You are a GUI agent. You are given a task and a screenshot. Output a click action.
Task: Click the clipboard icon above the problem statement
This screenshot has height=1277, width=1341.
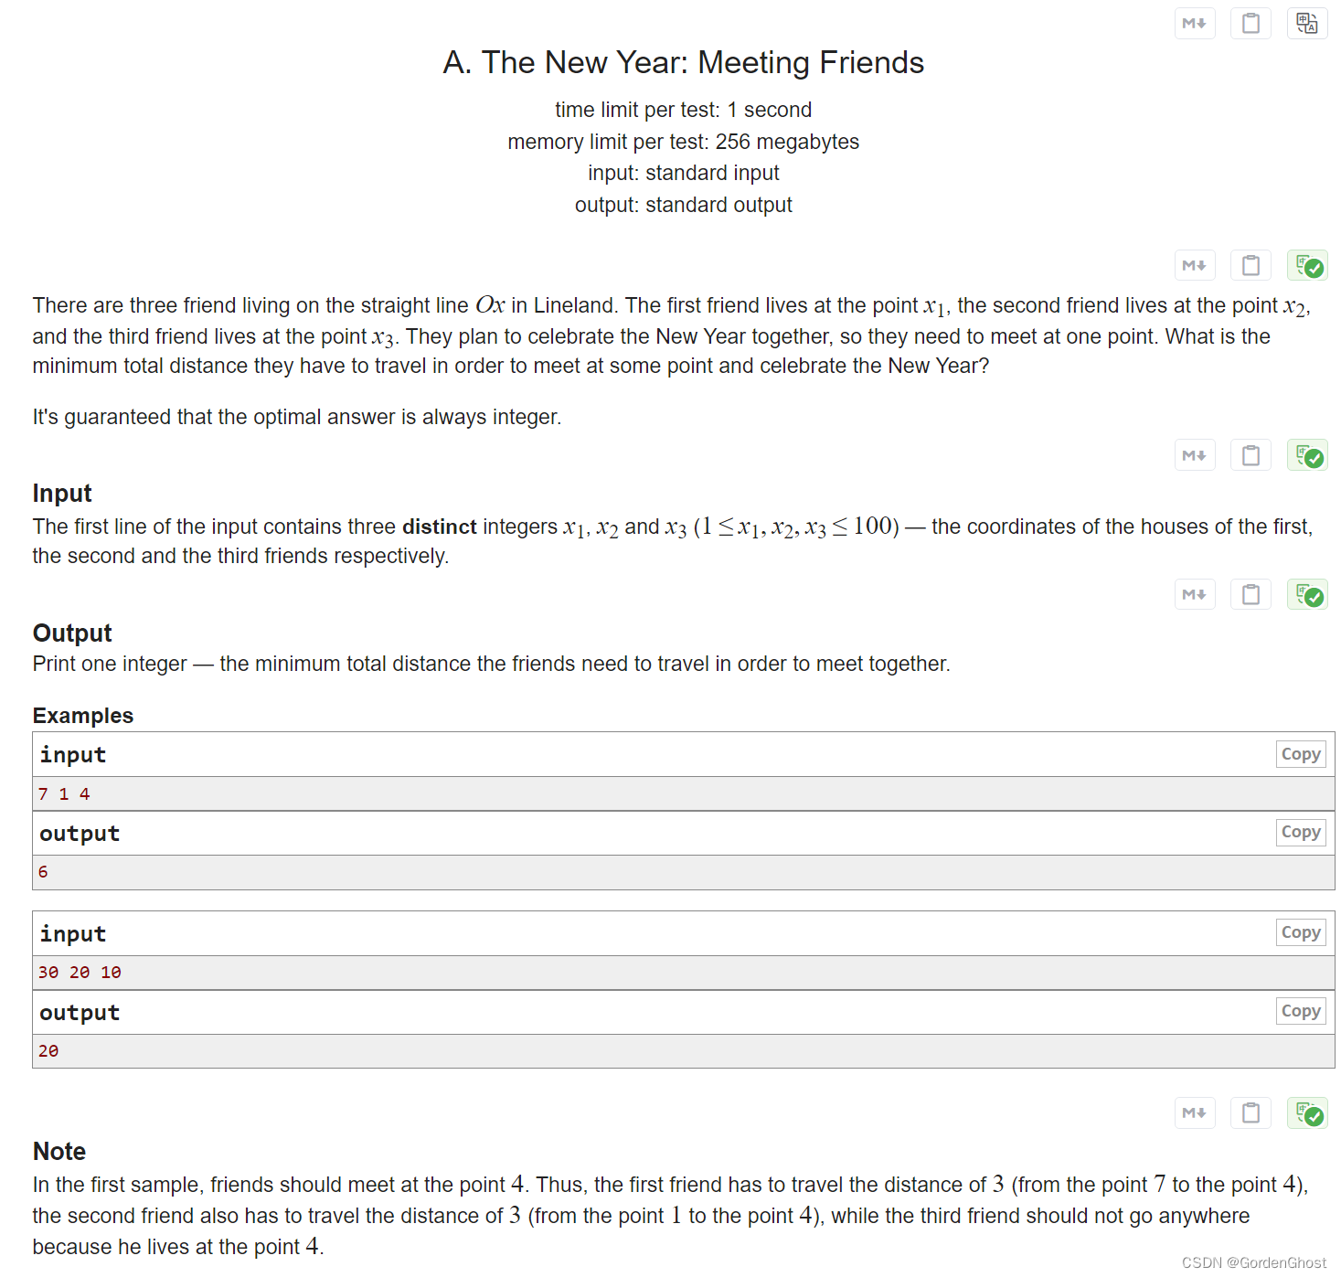click(1251, 265)
